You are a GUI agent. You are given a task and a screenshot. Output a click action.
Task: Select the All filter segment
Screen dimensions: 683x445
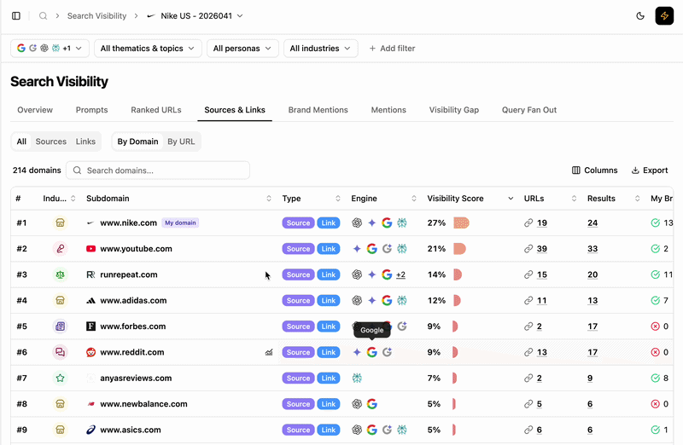pos(21,142)
